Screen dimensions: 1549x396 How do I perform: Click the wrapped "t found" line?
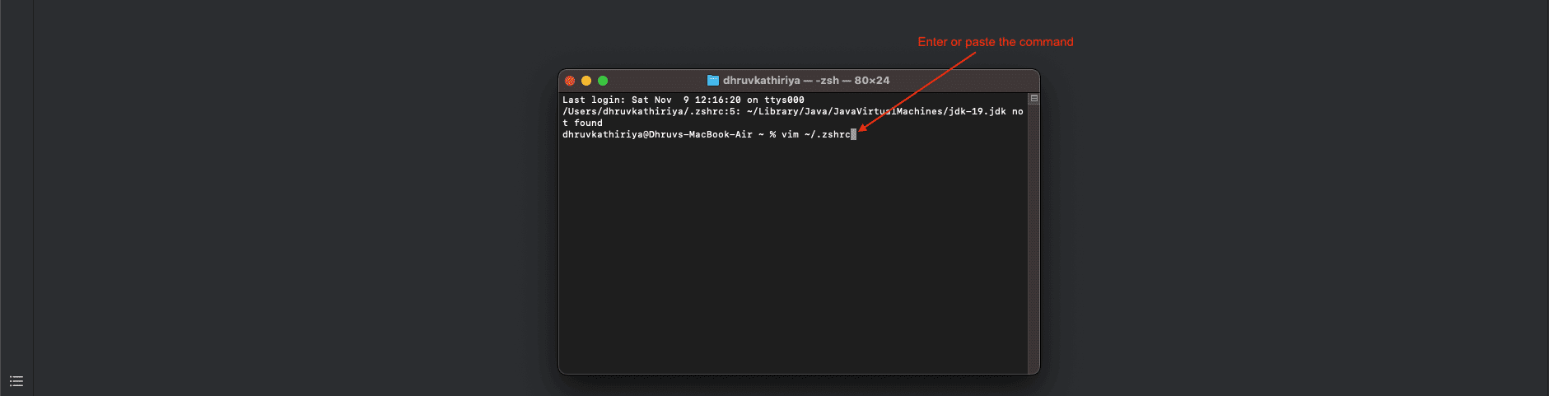click(582, 123)
